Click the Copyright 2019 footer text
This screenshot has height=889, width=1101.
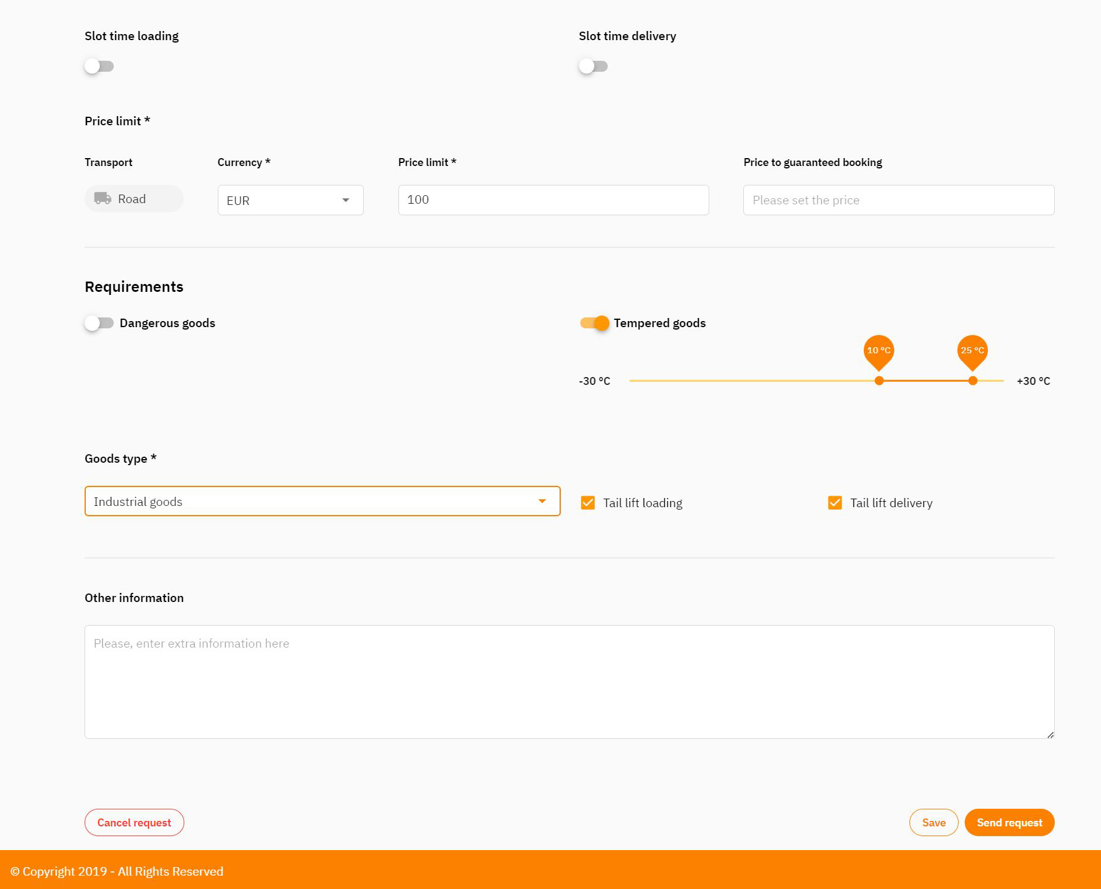click(117, 871)
